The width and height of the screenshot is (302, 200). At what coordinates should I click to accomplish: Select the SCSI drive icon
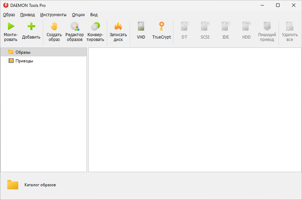point(205,31)
